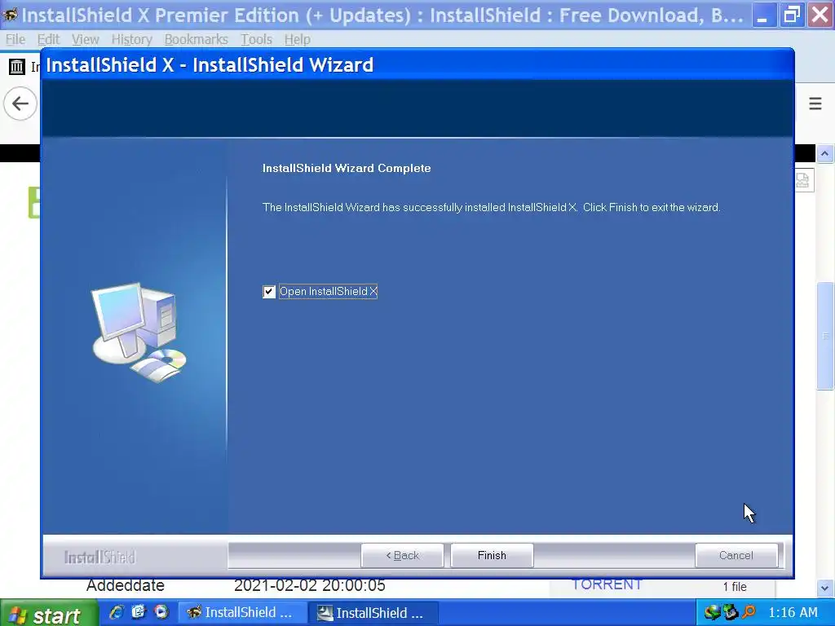Click the '1 file' text
The height and width of the screenshot is (626, 835).
[x=735, y=587]
